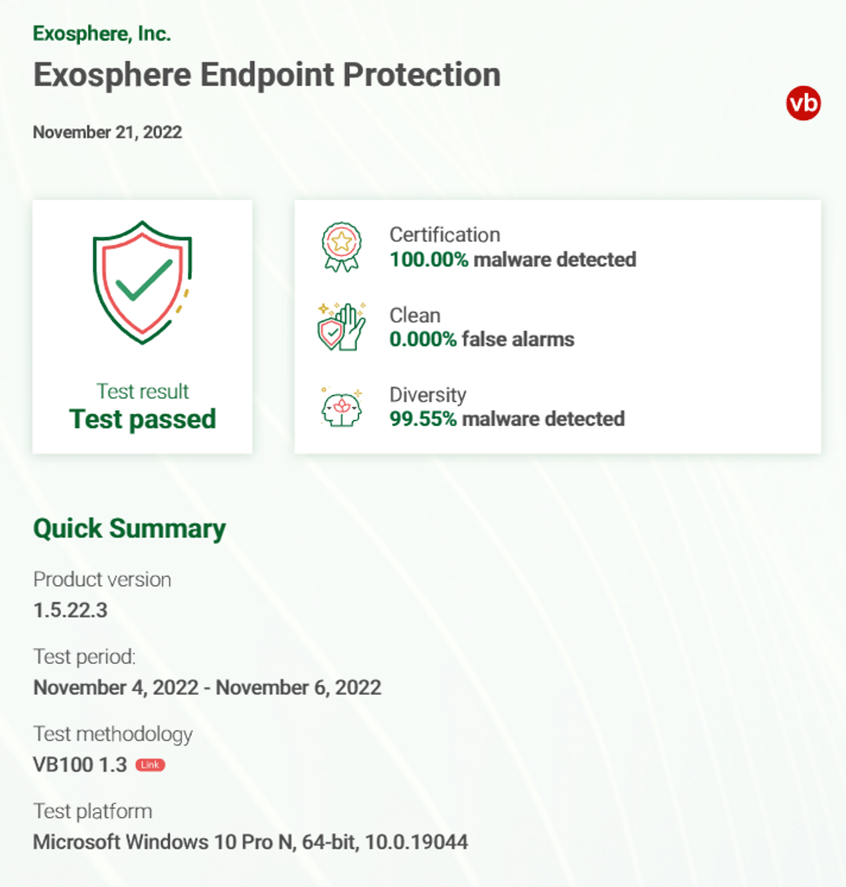
Task: Click the Test result label
Action: (x=142, y=392)
